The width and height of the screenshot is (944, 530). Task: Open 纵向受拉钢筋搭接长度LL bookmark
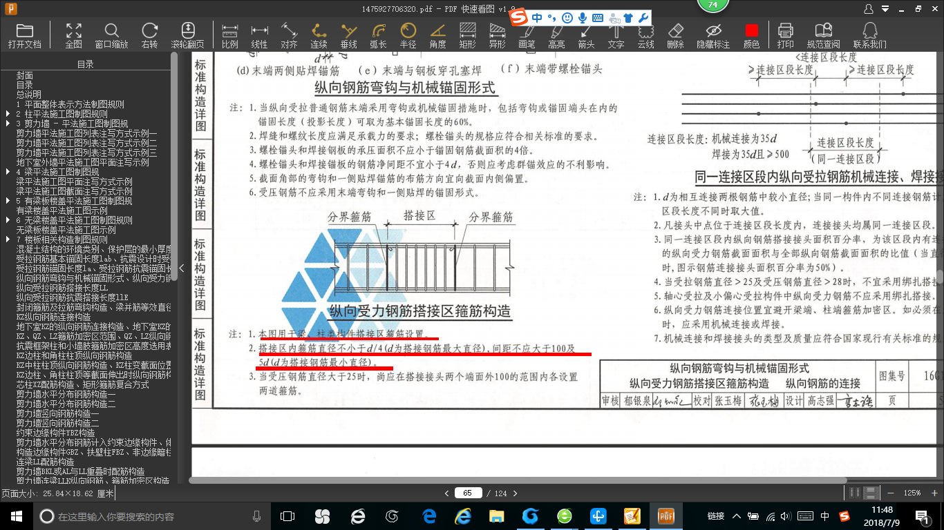[62, 288]
